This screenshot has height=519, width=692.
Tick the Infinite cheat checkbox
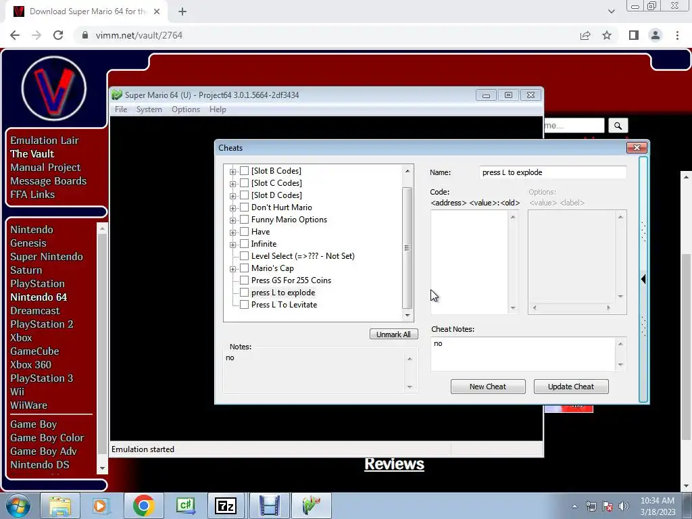click(x=244, y=243)
